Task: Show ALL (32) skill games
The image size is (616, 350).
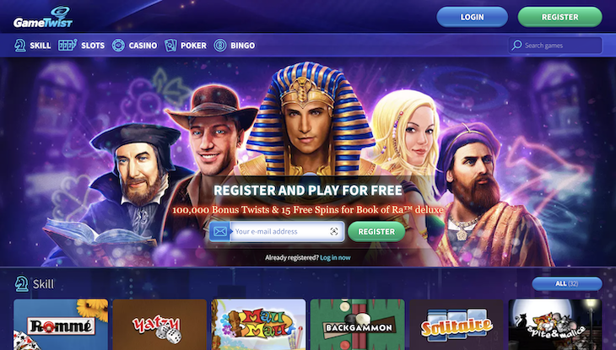Action: pyautogui.click(x=566, y=283)
